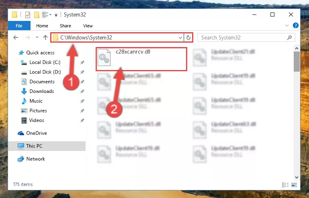Screen dimensions: 309x198
Task: Switch to Large icons view in status bar
Action: tap(294, 185)
